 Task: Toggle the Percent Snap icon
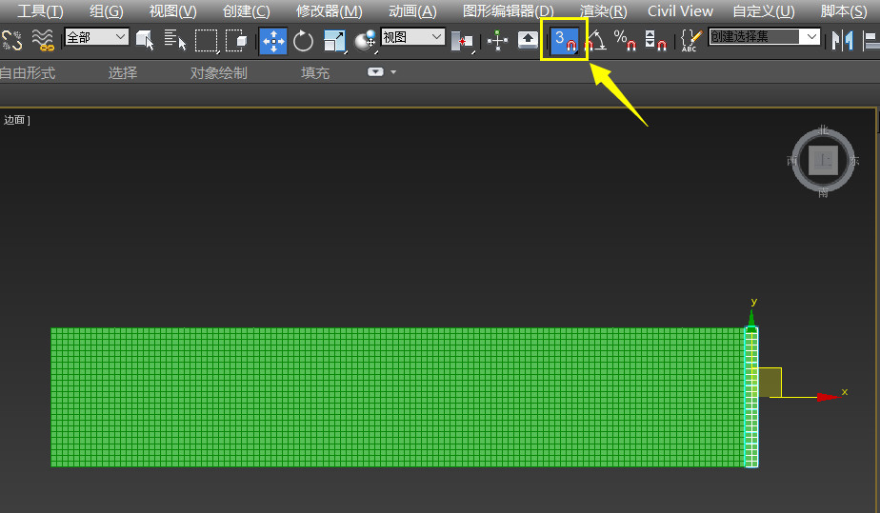625,40
